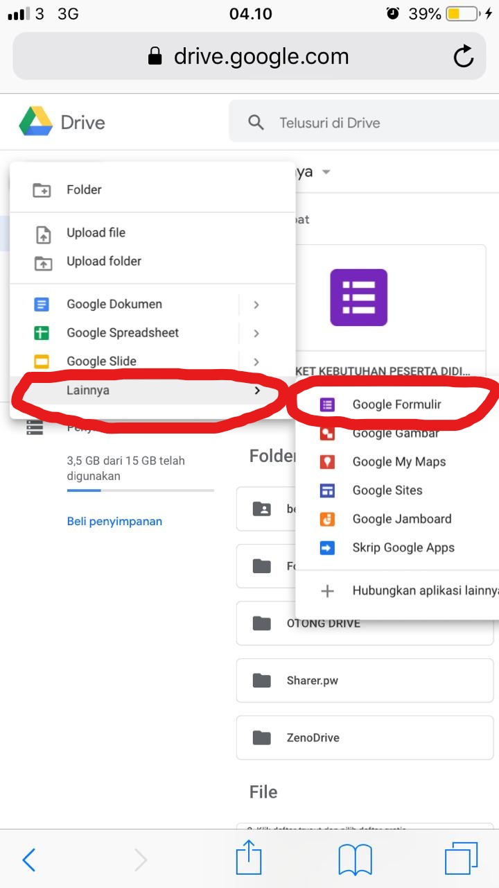The image size is (499, 888).
Task: Select Google Formulir from the submenu
Action: tap(397, 404)
